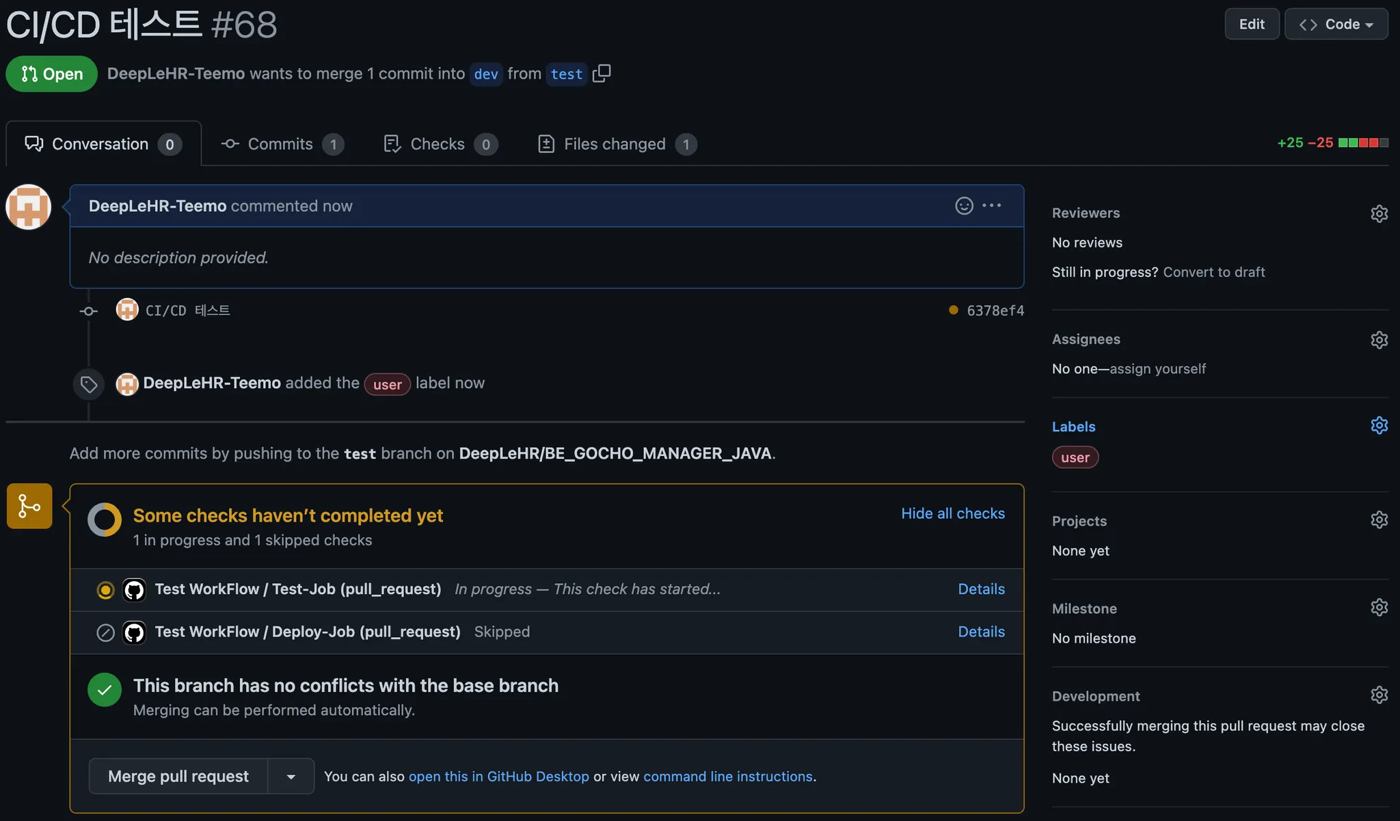Open Assignees settings gear
Viewport: 1400px width, 821px height.
click(x=1379, y=340)
